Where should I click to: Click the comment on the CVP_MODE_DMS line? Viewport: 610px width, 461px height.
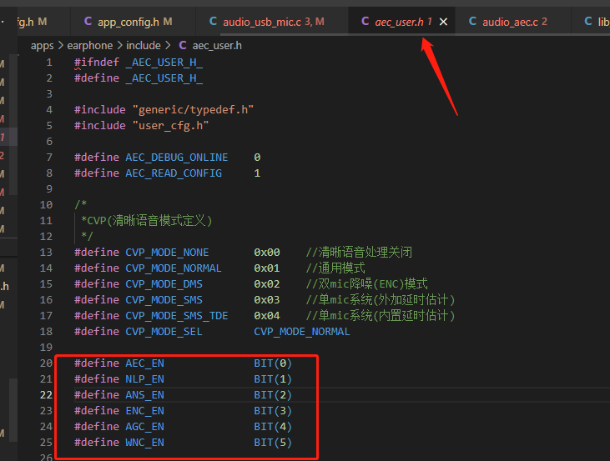[367, 284]
